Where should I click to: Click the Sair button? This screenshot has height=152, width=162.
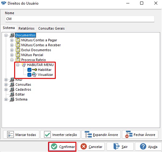120,146
